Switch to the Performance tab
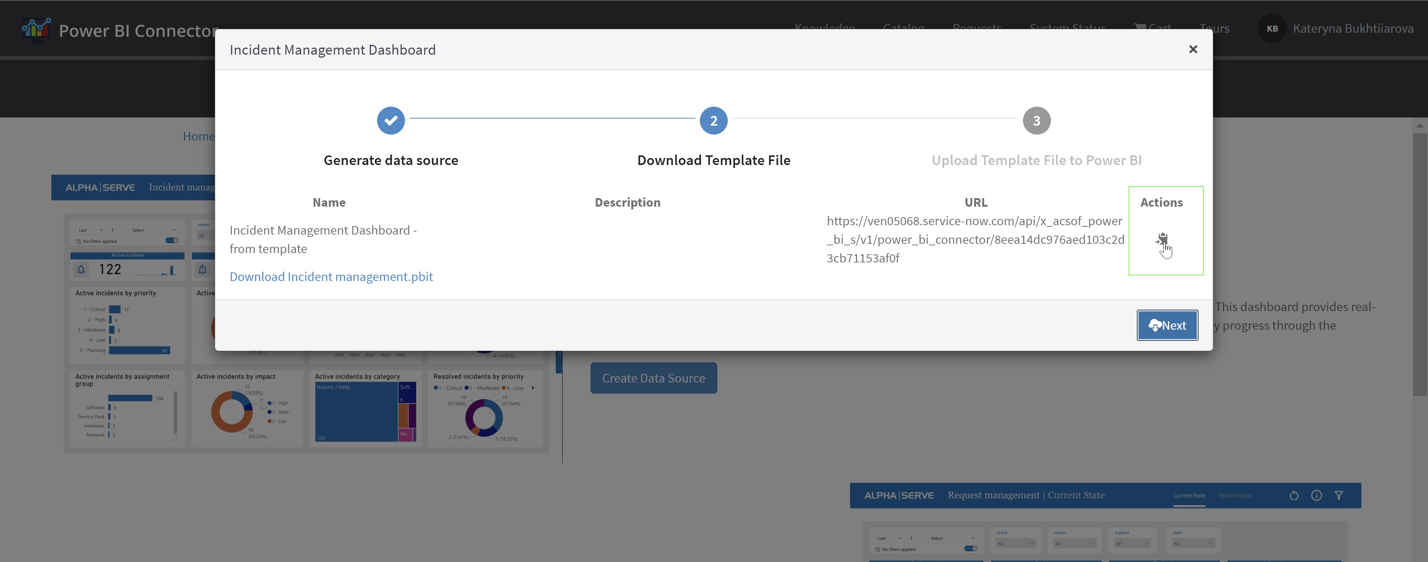 [x=1235, y=495]
